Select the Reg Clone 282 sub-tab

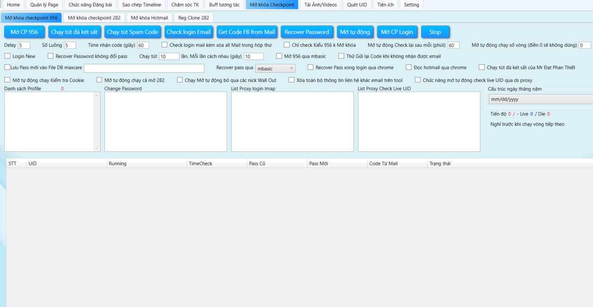193,18
